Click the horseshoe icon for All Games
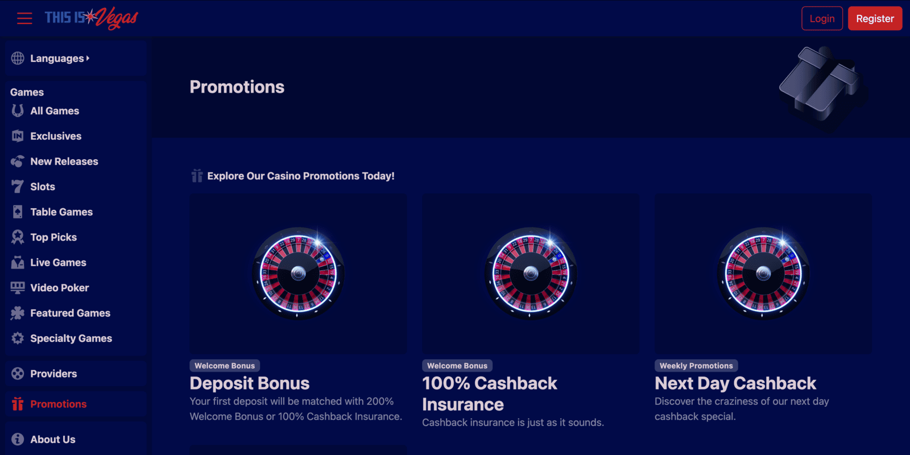The height and width of the screenshot is (455, 910). pyautogui.click(x=18, y=111)
